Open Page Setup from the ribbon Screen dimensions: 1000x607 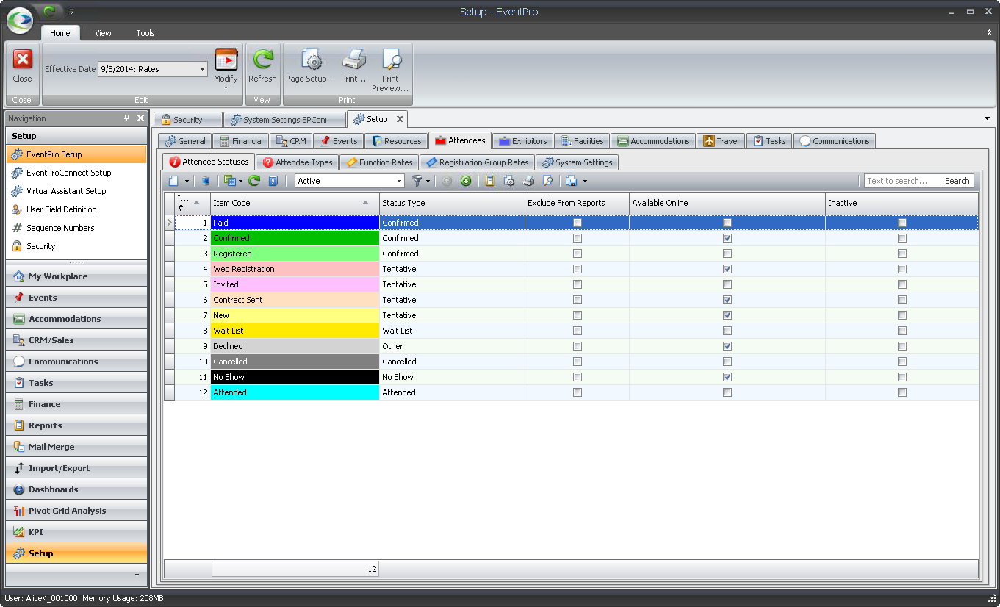pyautogui.click(x=311, y=66)
